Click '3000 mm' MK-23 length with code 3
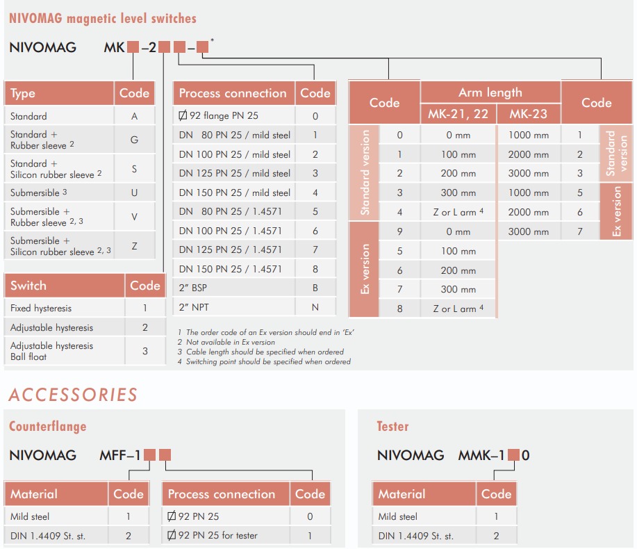The width and height of the screenshot is (637, 549). pyautogui.click(x=529, y=174)
